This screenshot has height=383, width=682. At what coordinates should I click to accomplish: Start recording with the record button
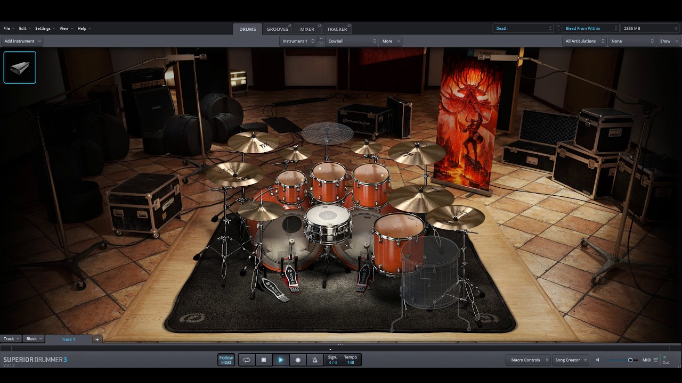pos(298,360)
